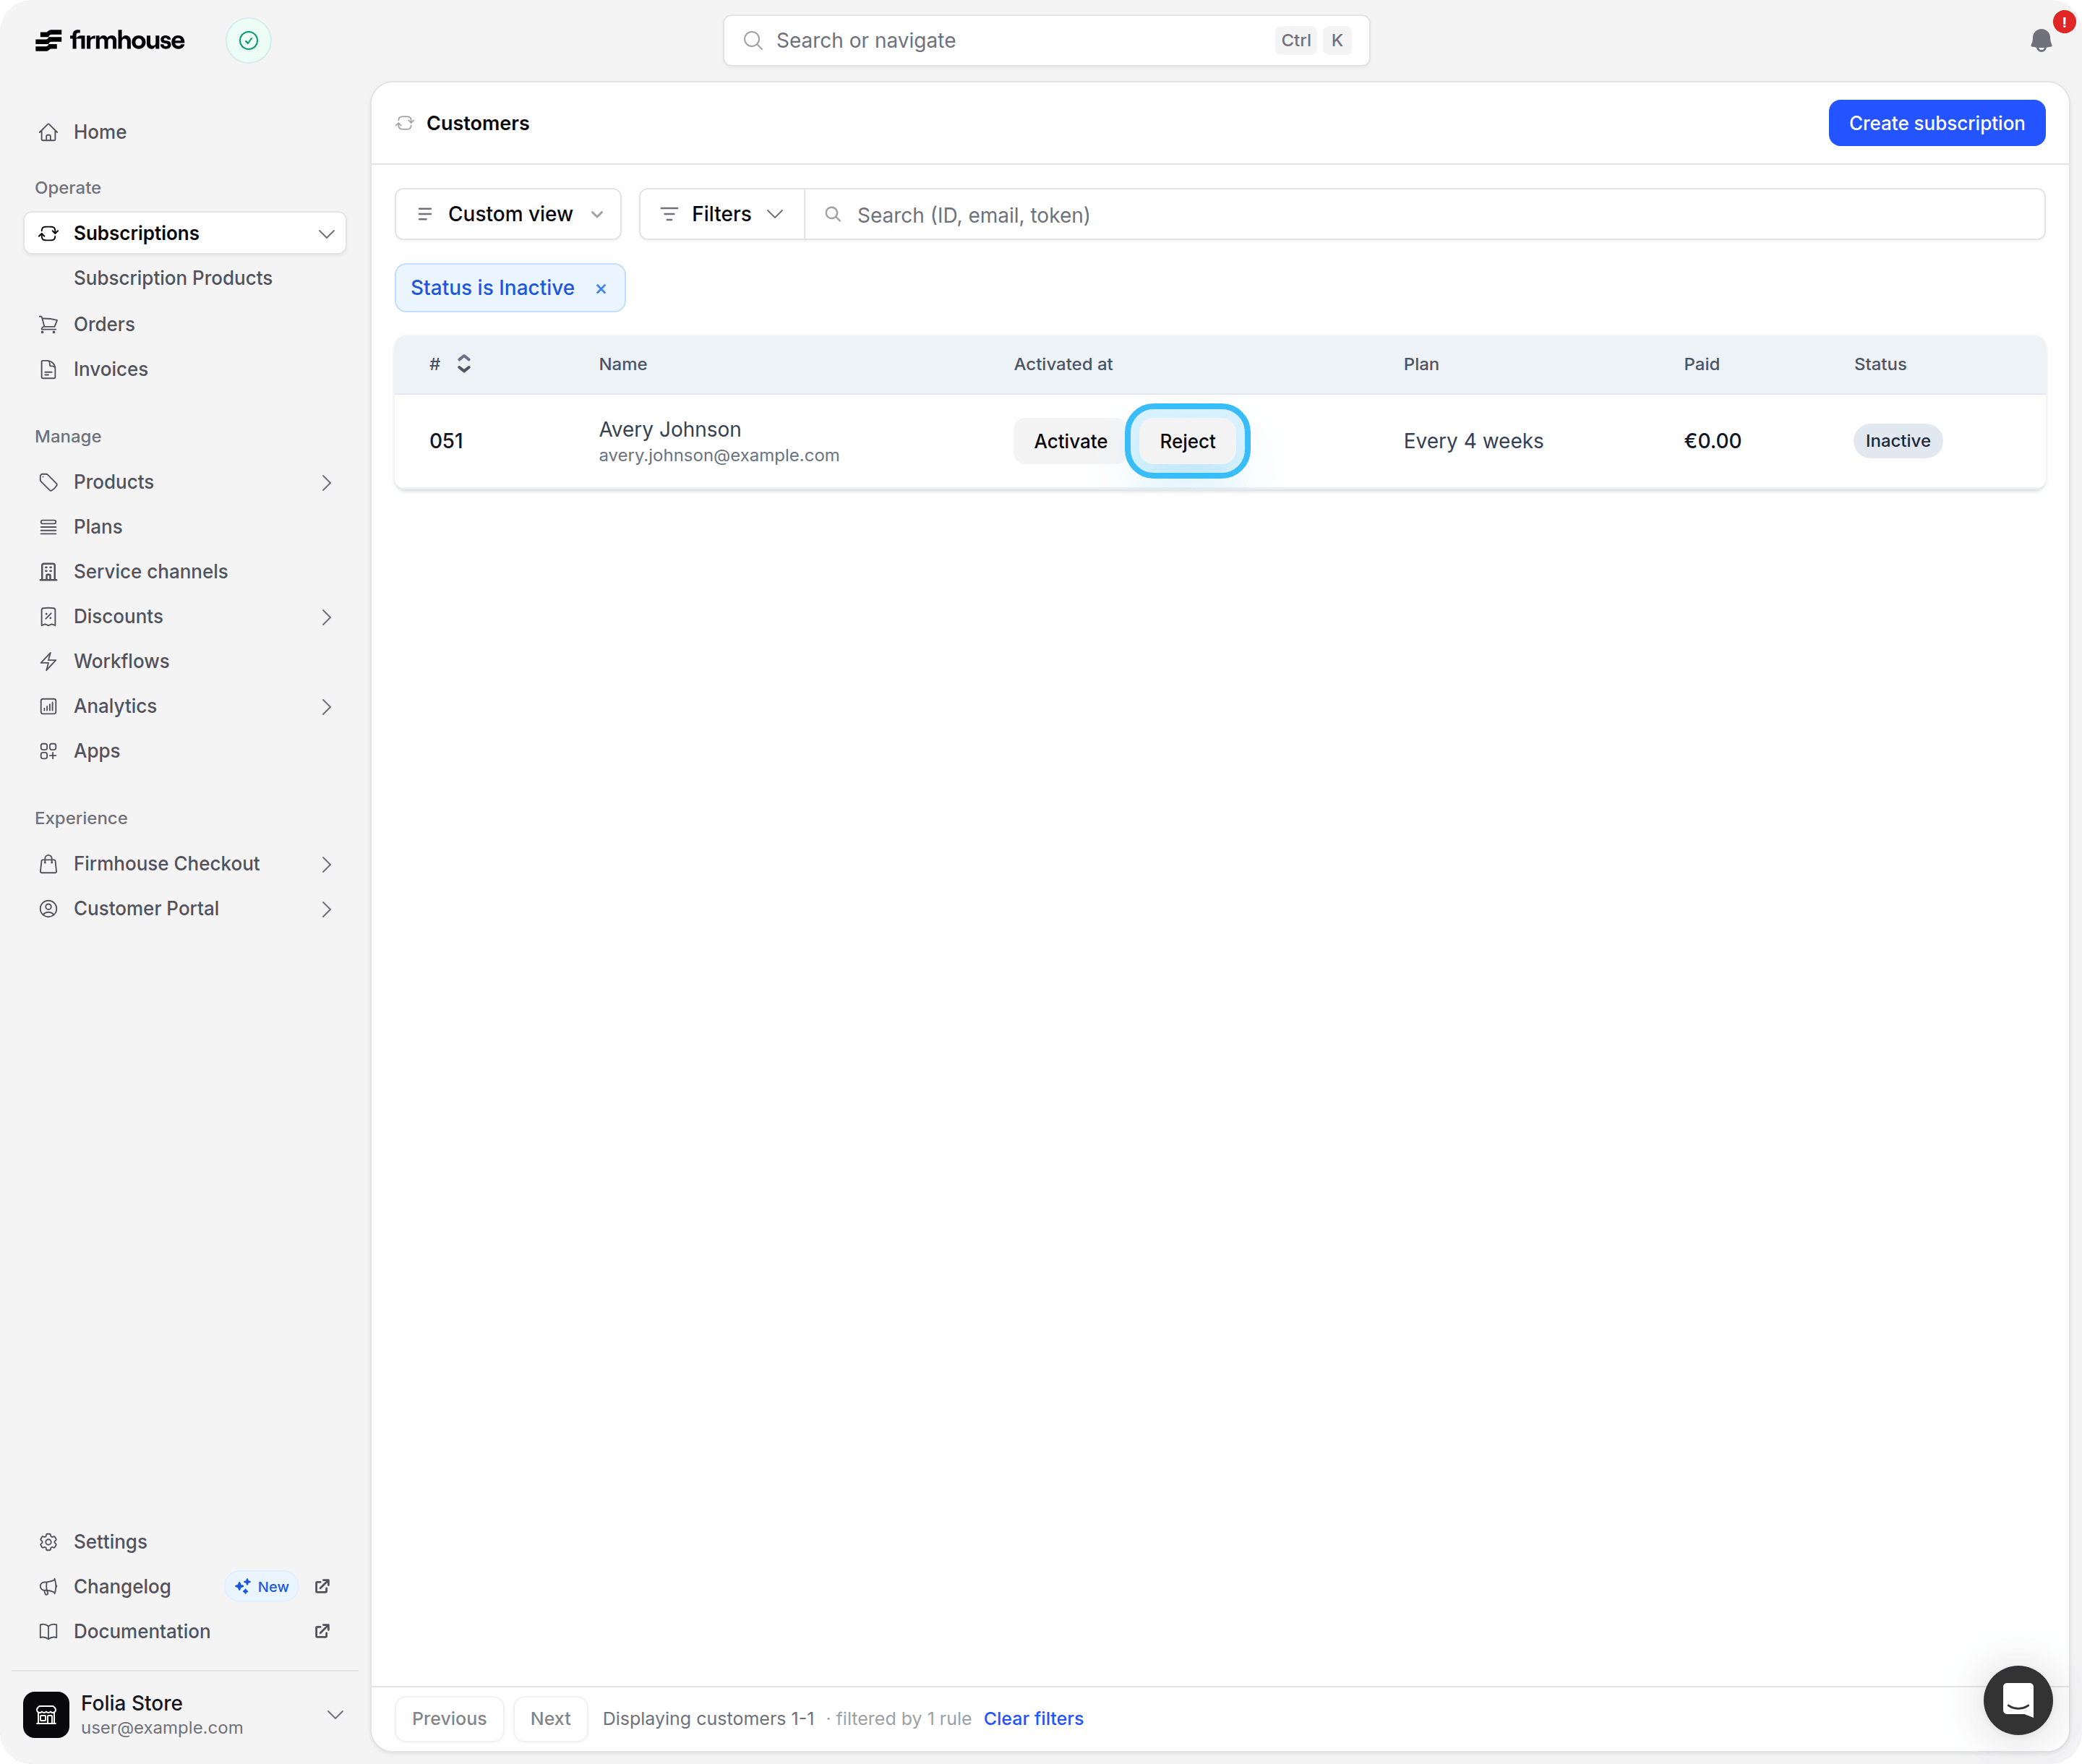2082x1764 pixels.
Task: Open the Filters dropdown
Action: (x=721, y=214)
